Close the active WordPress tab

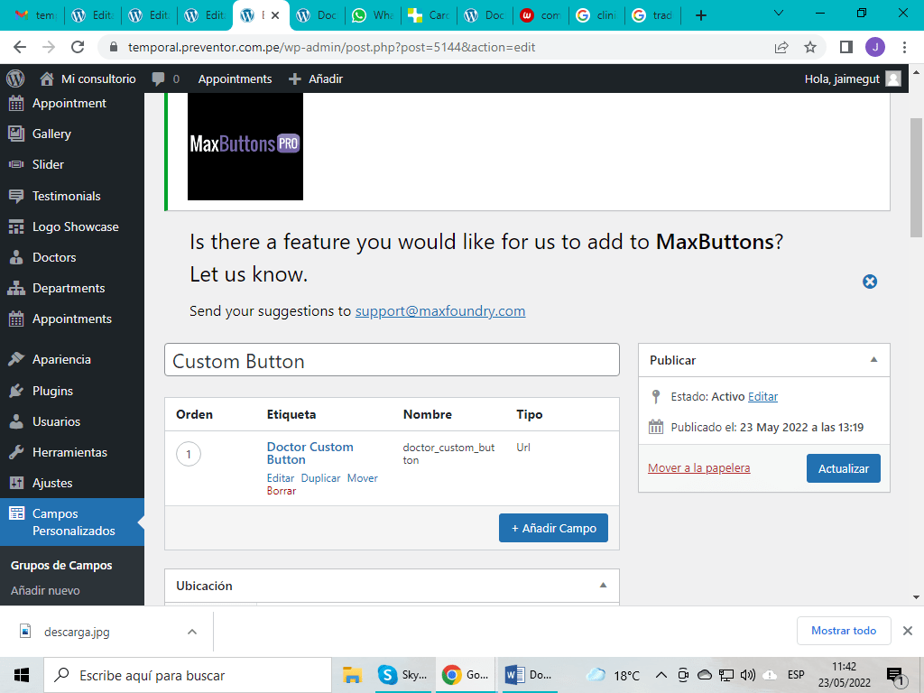(275, 15)
